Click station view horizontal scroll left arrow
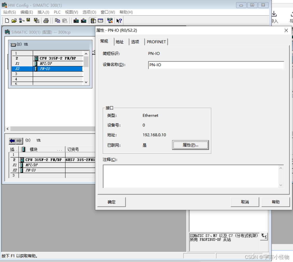Viewport: 293px width, 262px height. (8, 129)
